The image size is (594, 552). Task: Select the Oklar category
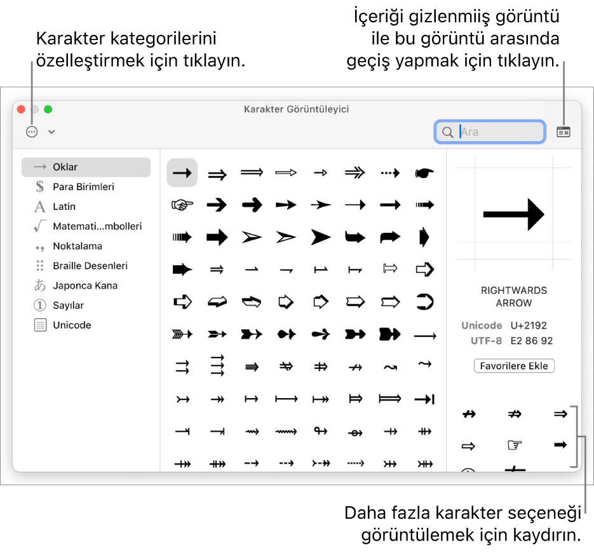tap(86, 167)
